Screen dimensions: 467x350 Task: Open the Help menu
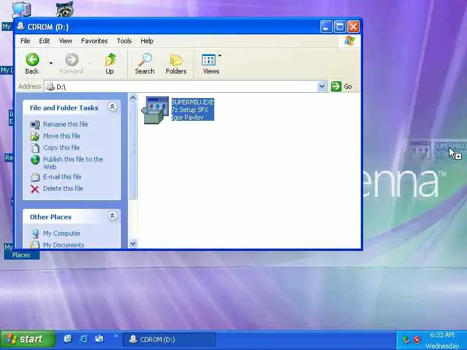click(x=147, y=41)
